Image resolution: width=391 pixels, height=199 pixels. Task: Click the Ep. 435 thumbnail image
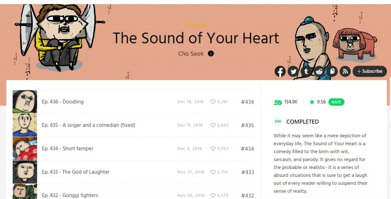(25, 125)
